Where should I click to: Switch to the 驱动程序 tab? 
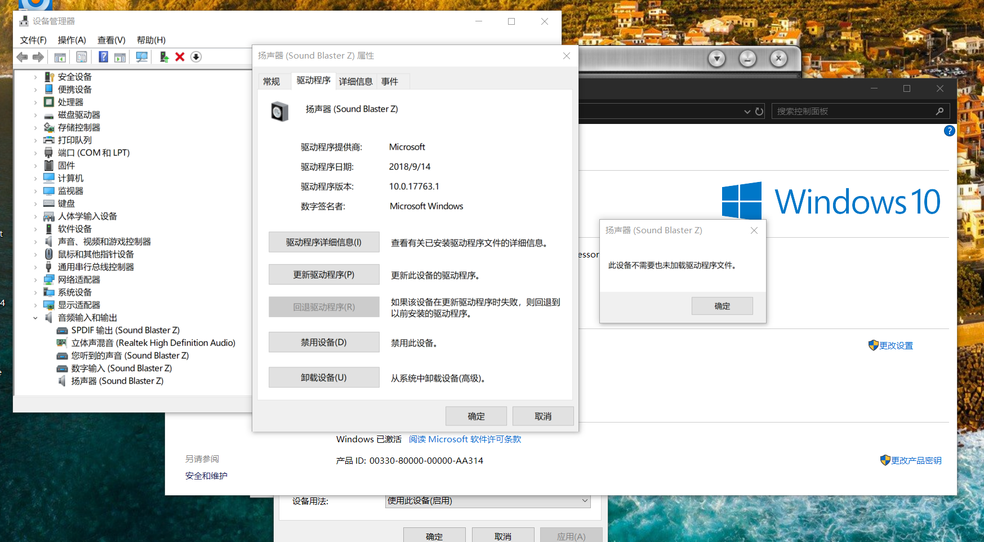313,81
